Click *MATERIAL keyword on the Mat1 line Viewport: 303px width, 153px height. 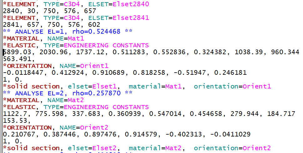coord(21,38)
